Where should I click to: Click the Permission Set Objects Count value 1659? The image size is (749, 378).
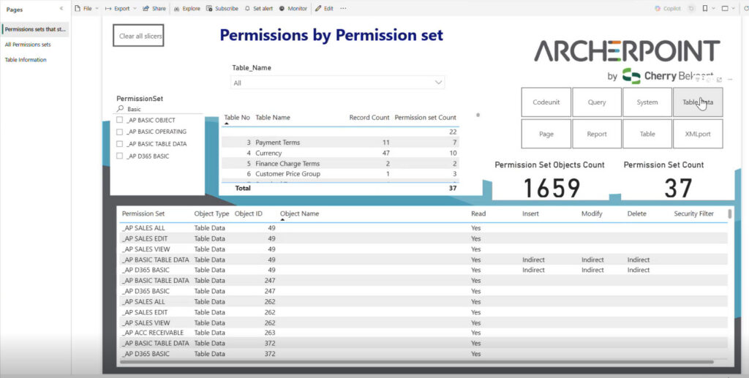pyautogui.click(x=552, y=188)
